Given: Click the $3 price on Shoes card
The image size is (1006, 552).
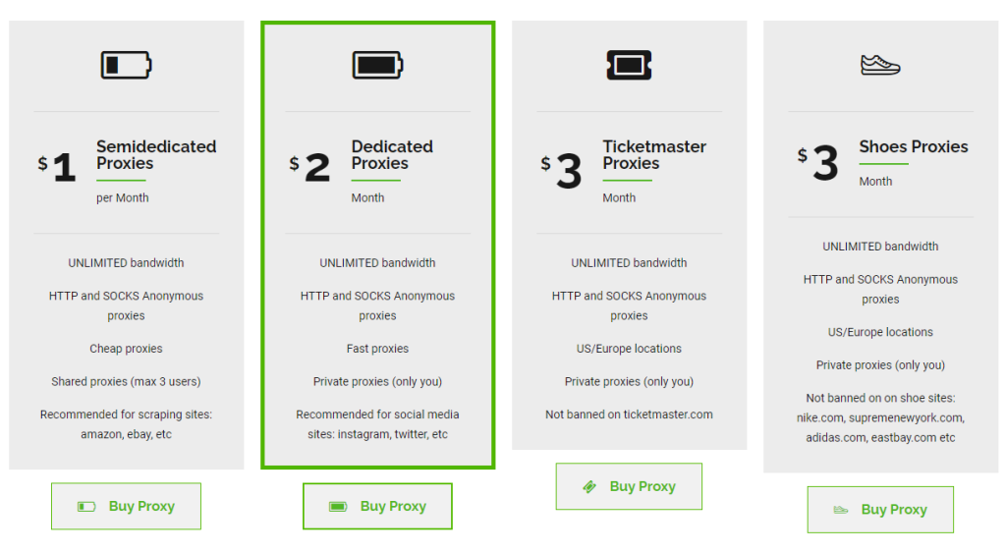Looking at the screenshot, I should 818,163.
